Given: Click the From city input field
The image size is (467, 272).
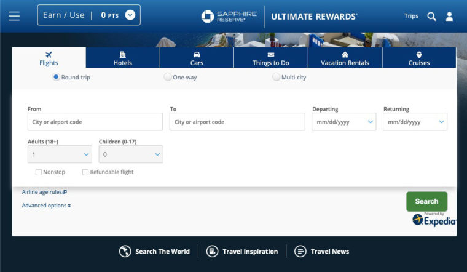Looking at the screenshot, I should click(95, 122).
